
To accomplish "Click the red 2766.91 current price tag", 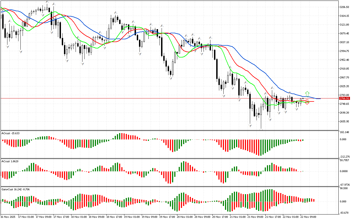I will tap(344, 98).
